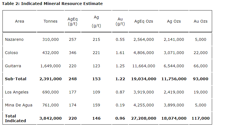Click Coloso Ag grade '221'
248x126 pixels.
click(x=96, y=53)
